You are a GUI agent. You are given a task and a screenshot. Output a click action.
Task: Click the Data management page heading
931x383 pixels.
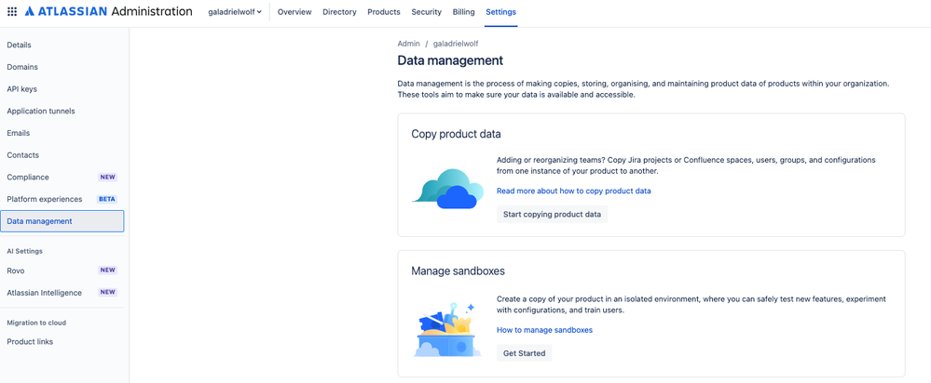[450, 60]
